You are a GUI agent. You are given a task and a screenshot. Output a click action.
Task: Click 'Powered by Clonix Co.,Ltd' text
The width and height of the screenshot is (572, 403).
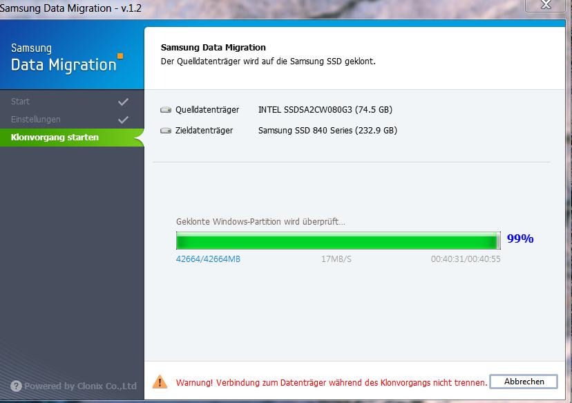(80, 386)
